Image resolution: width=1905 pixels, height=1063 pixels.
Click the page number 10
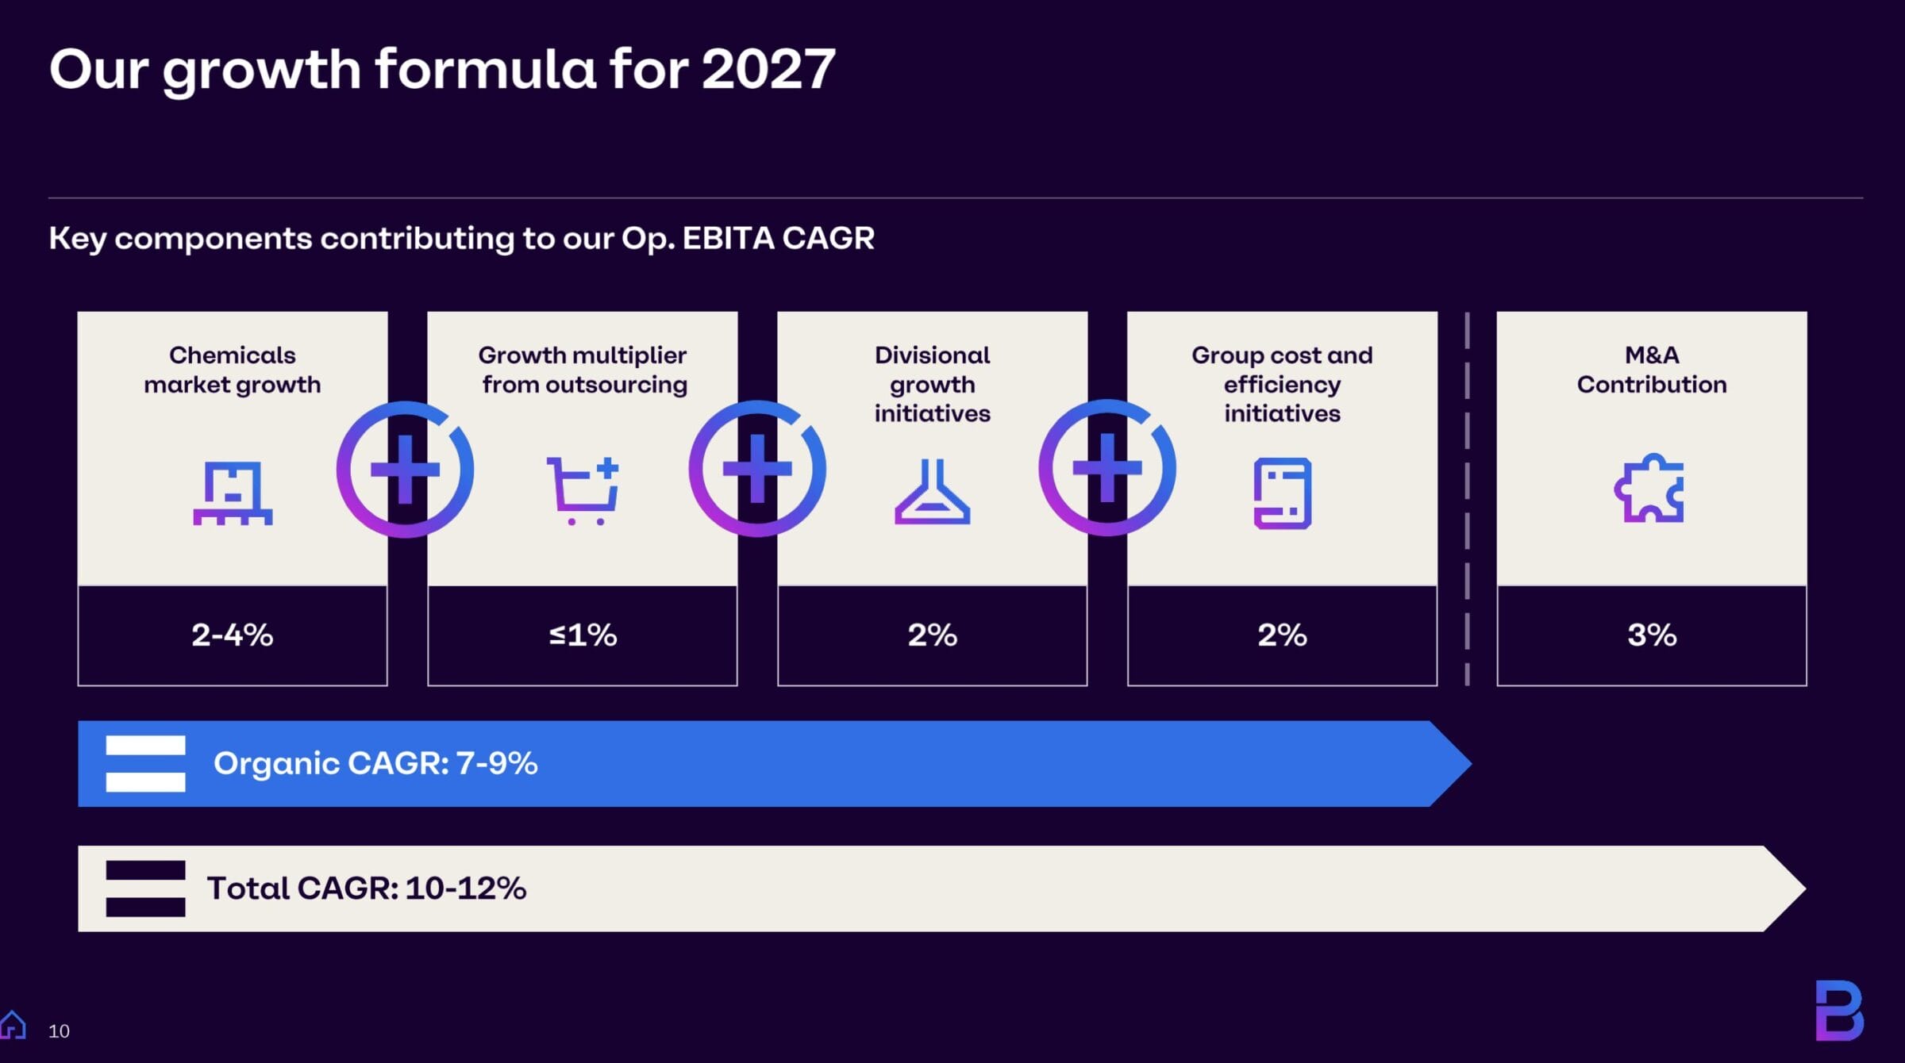point(59,1031)
